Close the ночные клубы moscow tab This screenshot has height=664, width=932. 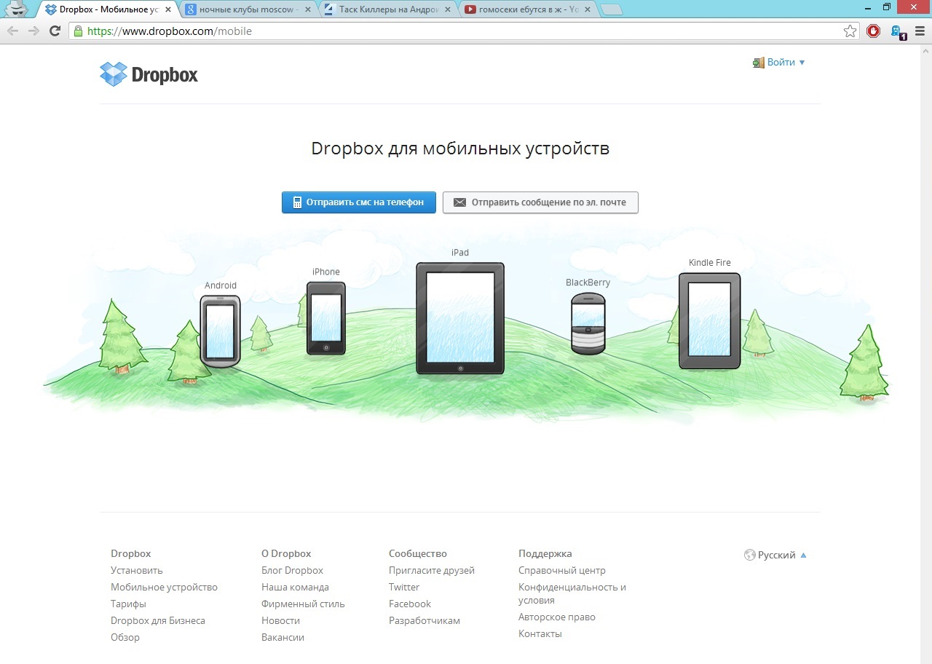click(x=309, y=9)
